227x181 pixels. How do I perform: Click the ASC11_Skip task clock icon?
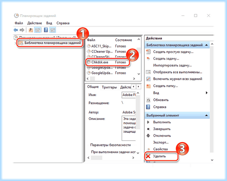tap(89, 46)
